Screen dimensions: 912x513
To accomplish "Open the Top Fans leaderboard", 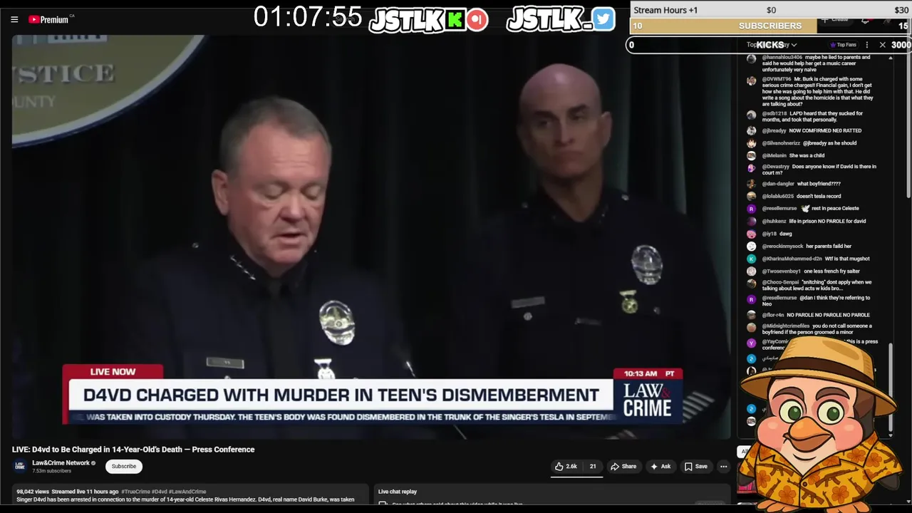I will pyautogui.click(x=845, y=45).
